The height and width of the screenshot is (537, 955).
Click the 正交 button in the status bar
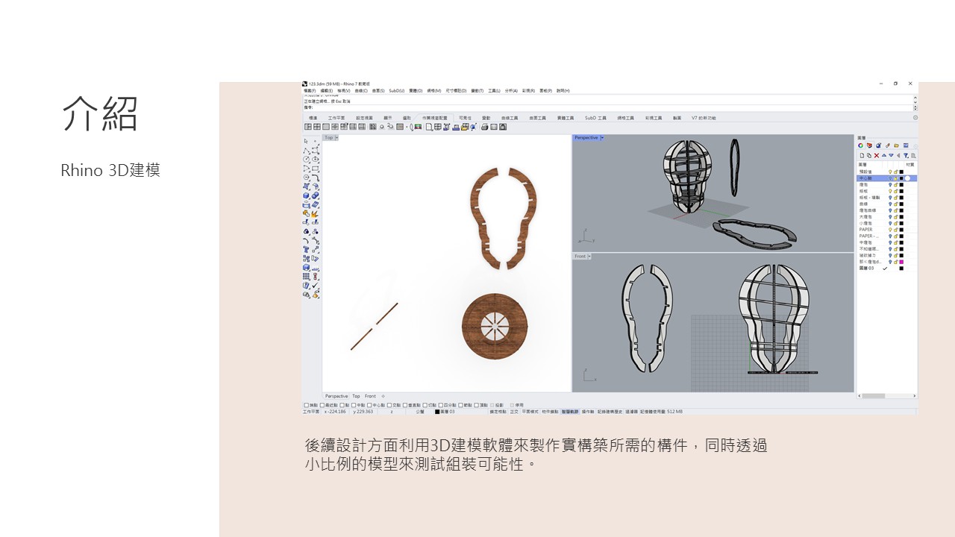514,412
